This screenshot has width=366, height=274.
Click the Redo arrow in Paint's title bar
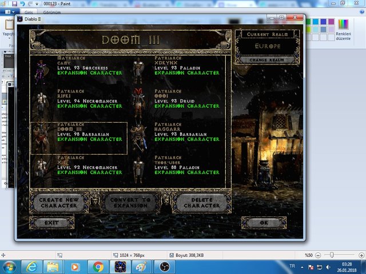tap(30, 3)
